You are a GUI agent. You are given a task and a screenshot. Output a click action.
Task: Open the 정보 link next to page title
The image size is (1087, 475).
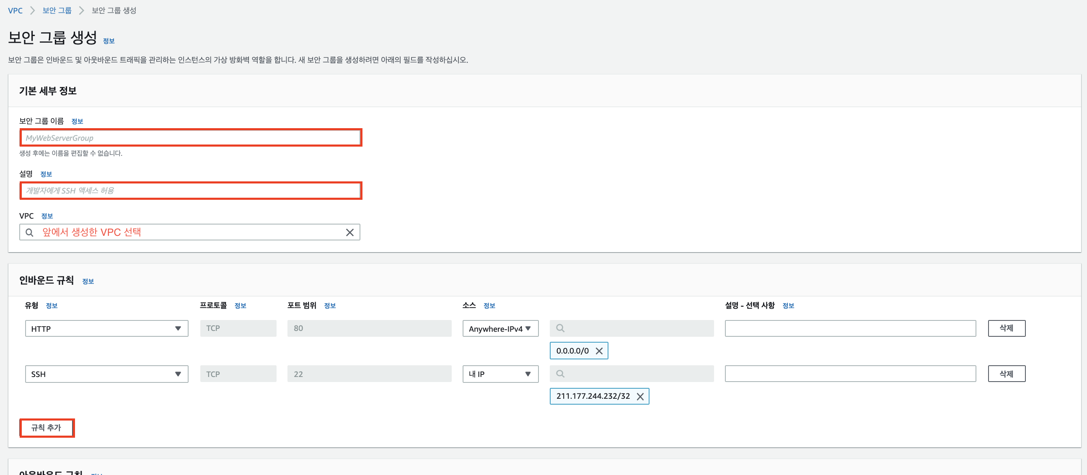click(x=109, y=41)
